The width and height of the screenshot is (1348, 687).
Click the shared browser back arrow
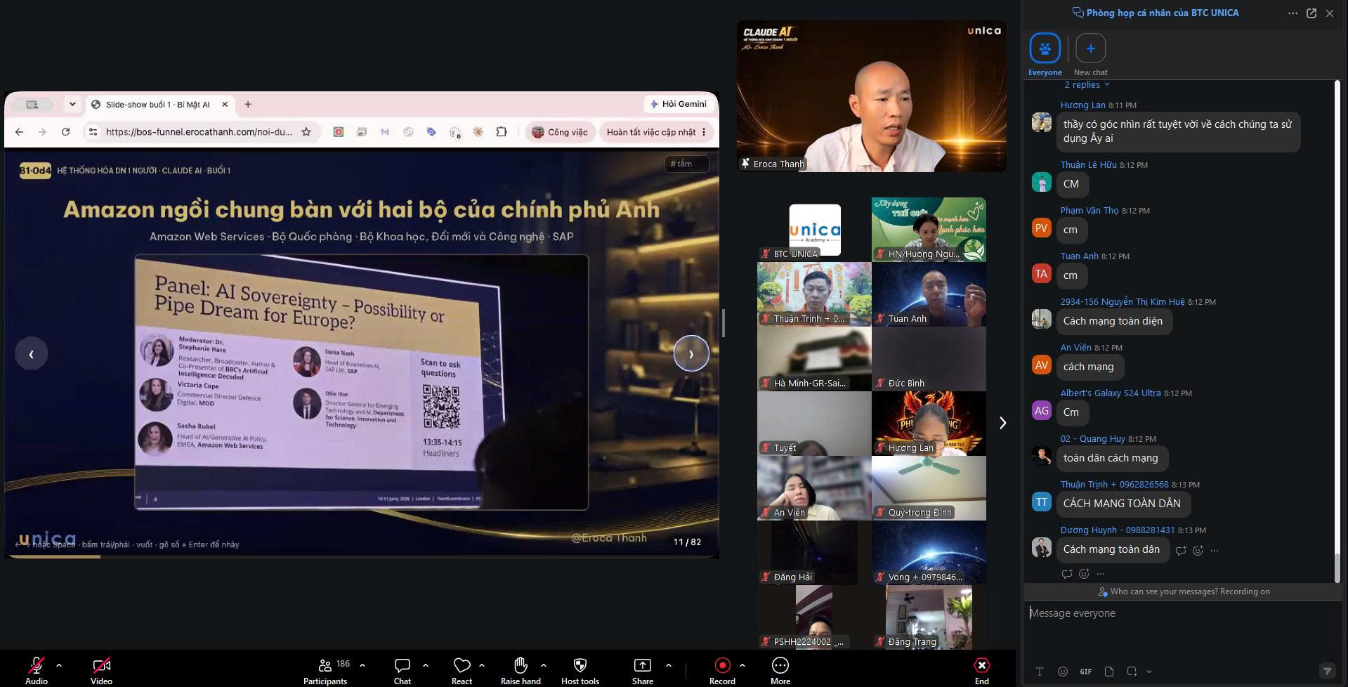(x=19, y=132)
